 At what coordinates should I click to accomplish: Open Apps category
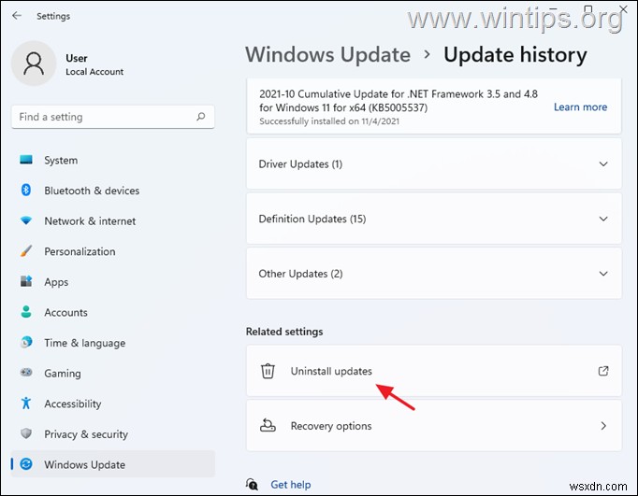click(x=112, y=281)
